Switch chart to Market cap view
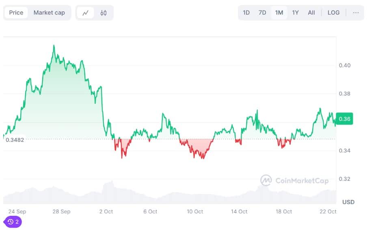 49,13
